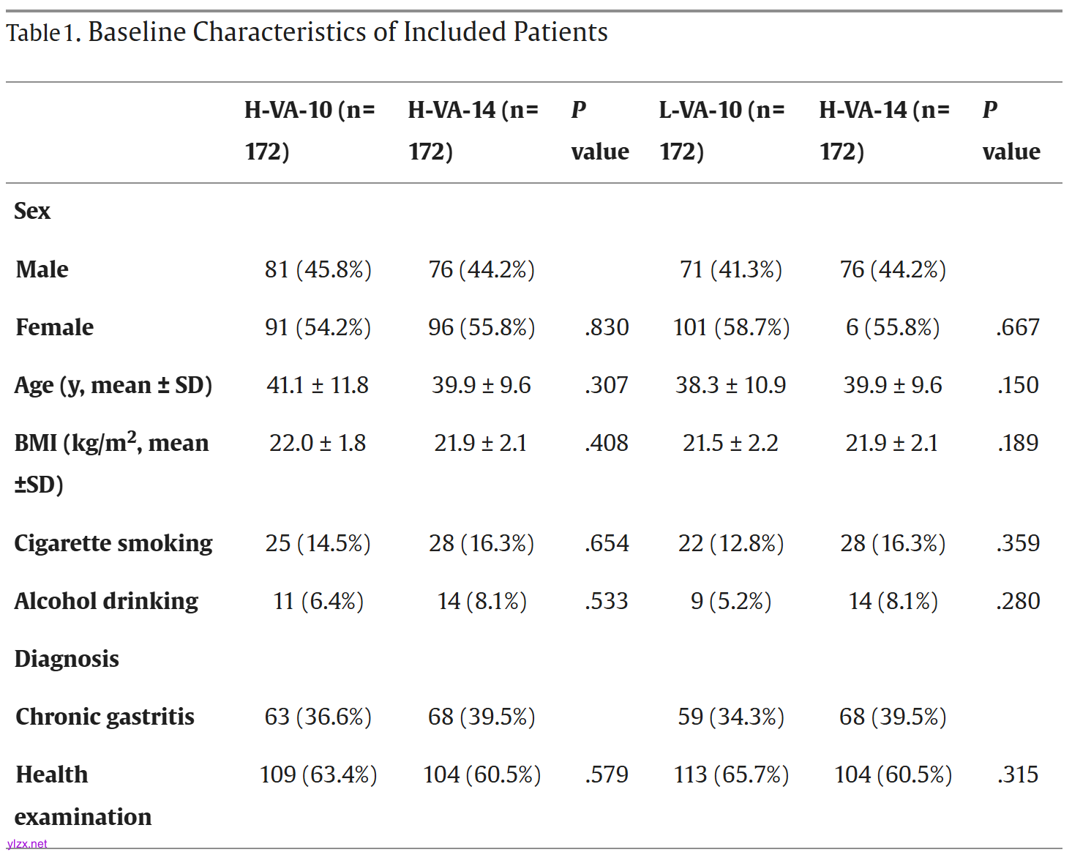The width and height of the screenshot is (1072, 855).
Task: Click the Table 1 title text
Action: 307,32
